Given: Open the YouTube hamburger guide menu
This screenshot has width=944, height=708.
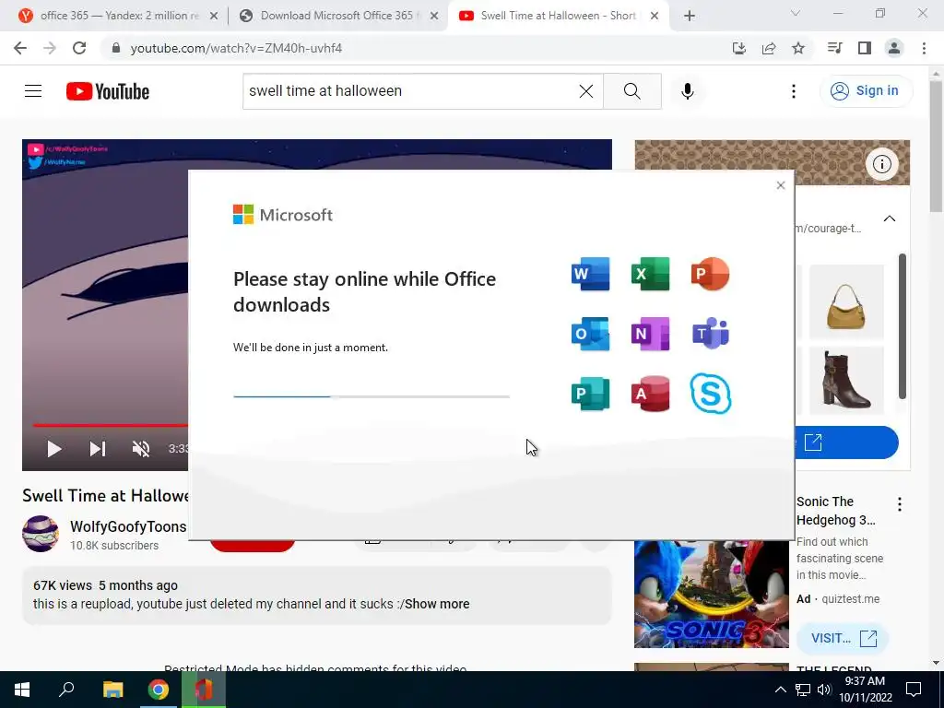Looking at the screenshot, I should pos(33,91).
